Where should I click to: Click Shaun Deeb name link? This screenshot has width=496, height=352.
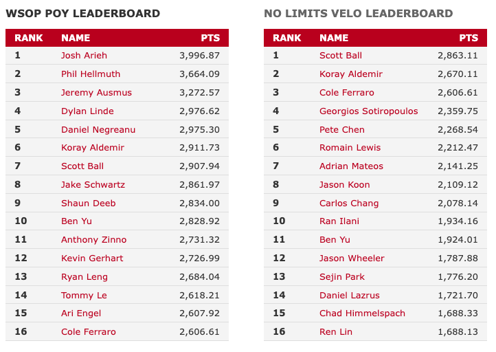click(88, 203)
